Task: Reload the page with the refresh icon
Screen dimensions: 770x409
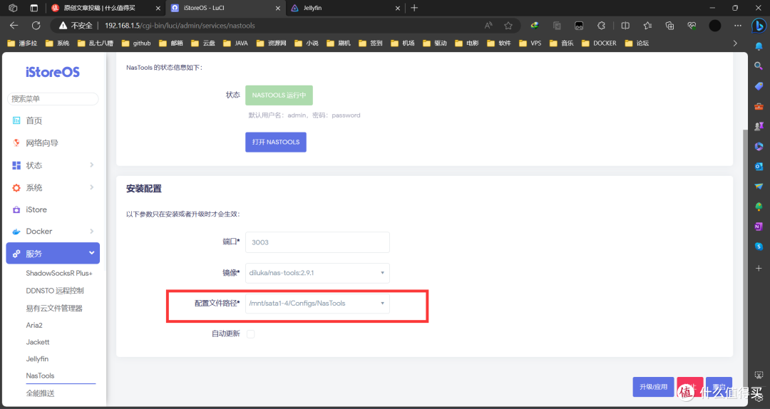Action: [36, 26]
